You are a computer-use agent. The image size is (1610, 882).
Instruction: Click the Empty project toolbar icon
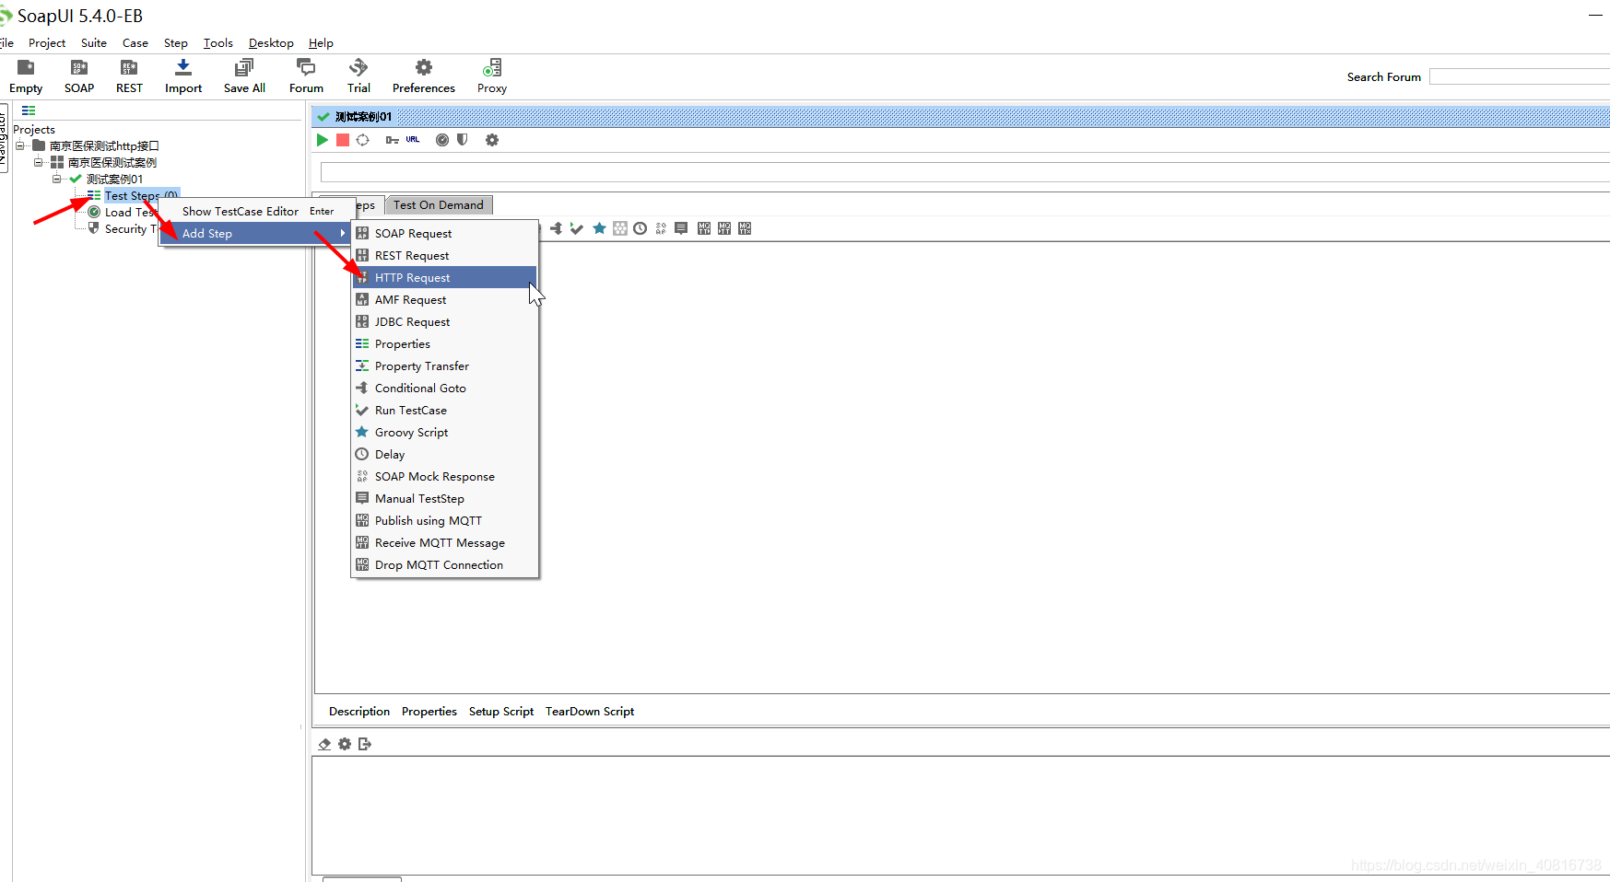tap(26, 67)
